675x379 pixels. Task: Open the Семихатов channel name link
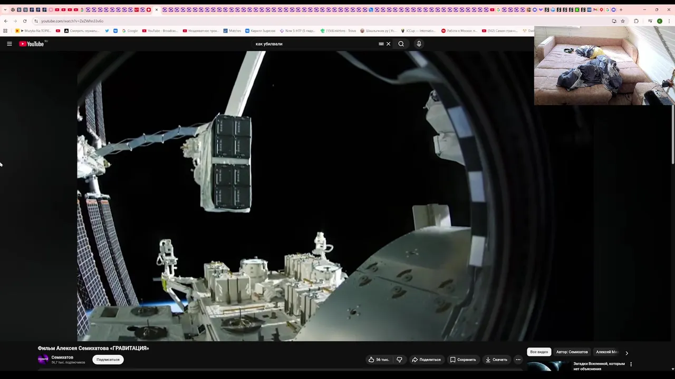tap(62, 357)
